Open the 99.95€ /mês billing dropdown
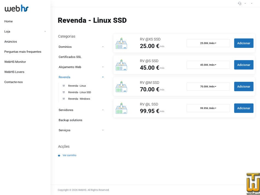 click(208, 108)
